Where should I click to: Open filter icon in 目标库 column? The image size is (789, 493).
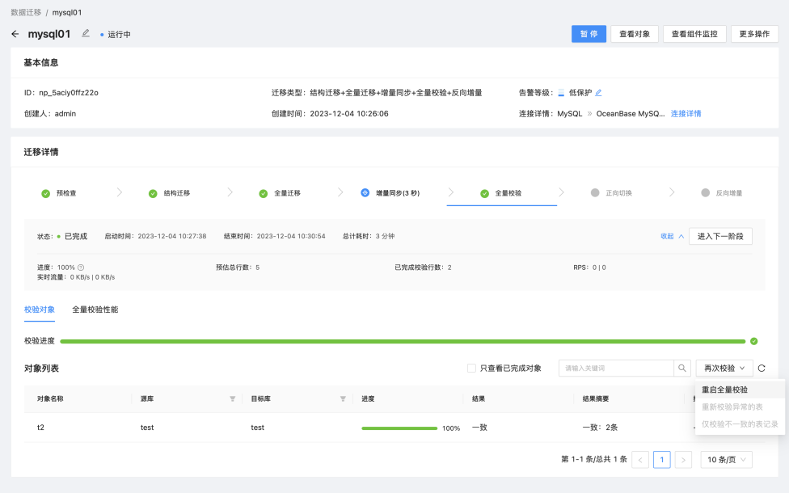(x=343, y=399)
